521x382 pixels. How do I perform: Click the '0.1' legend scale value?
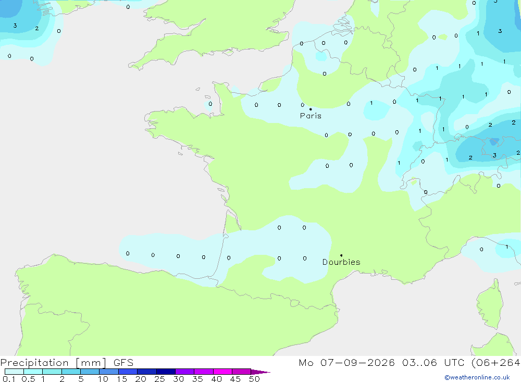9,379
